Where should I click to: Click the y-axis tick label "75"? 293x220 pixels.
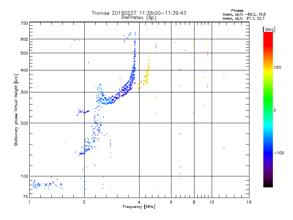[x=26, y=197]
